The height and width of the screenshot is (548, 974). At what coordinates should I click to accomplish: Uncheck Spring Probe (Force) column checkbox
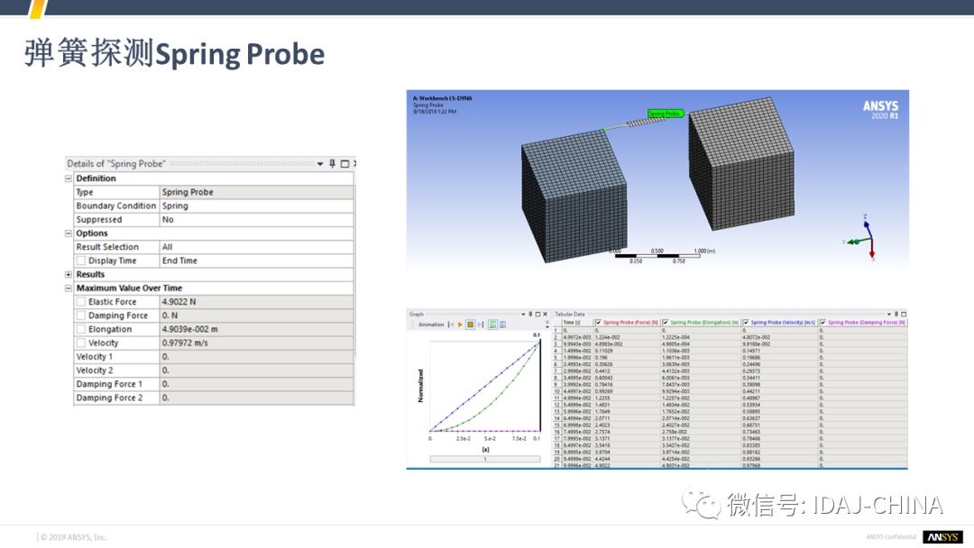[598, 323]
